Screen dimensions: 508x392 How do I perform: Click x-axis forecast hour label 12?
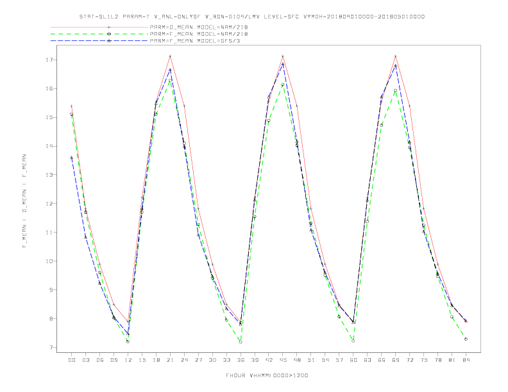click(128, 360)
